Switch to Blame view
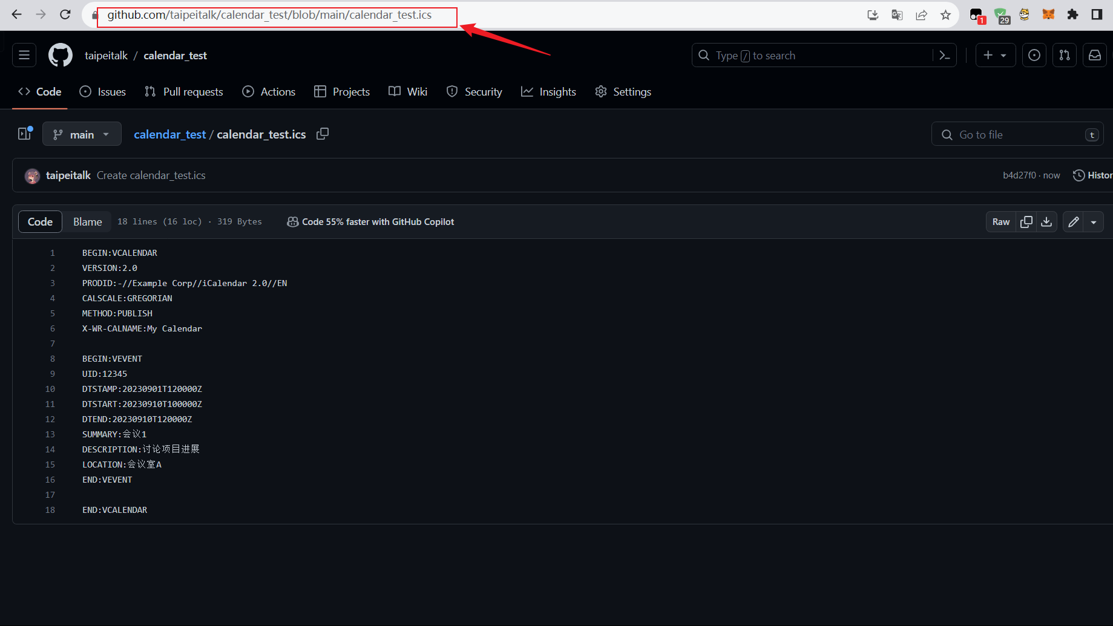The width and height of the screenshot is (1113, 626). click(x=87, y=222)
